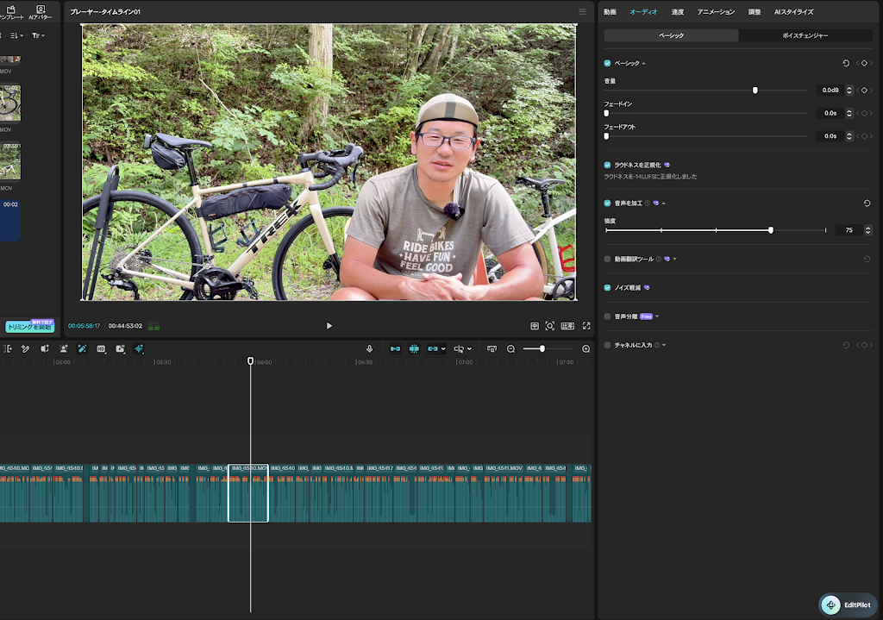
Task: Toggle timeline auto ripple icon
Action: (x=395, y=348)
